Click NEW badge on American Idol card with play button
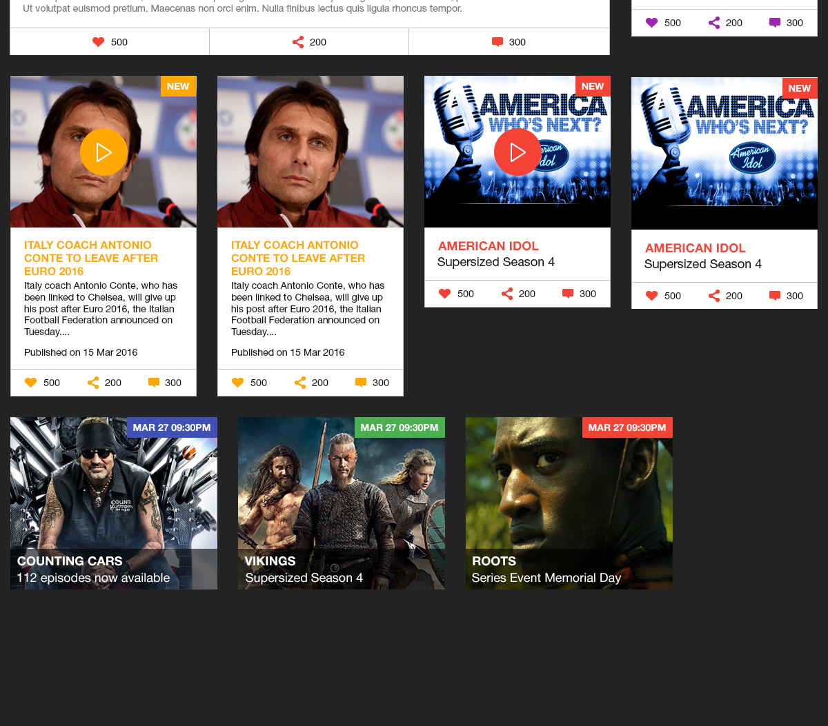Image resolution: width=828 pixels, height=726 pixels. 593,86
